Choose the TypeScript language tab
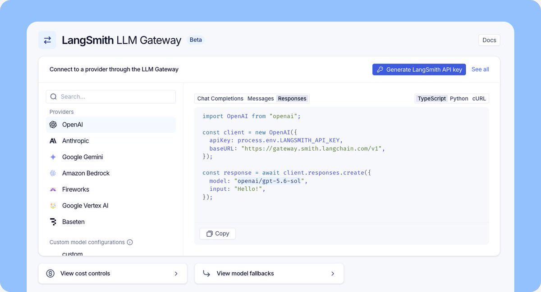This screenshot has height=292, width=541. click(431, 99)
